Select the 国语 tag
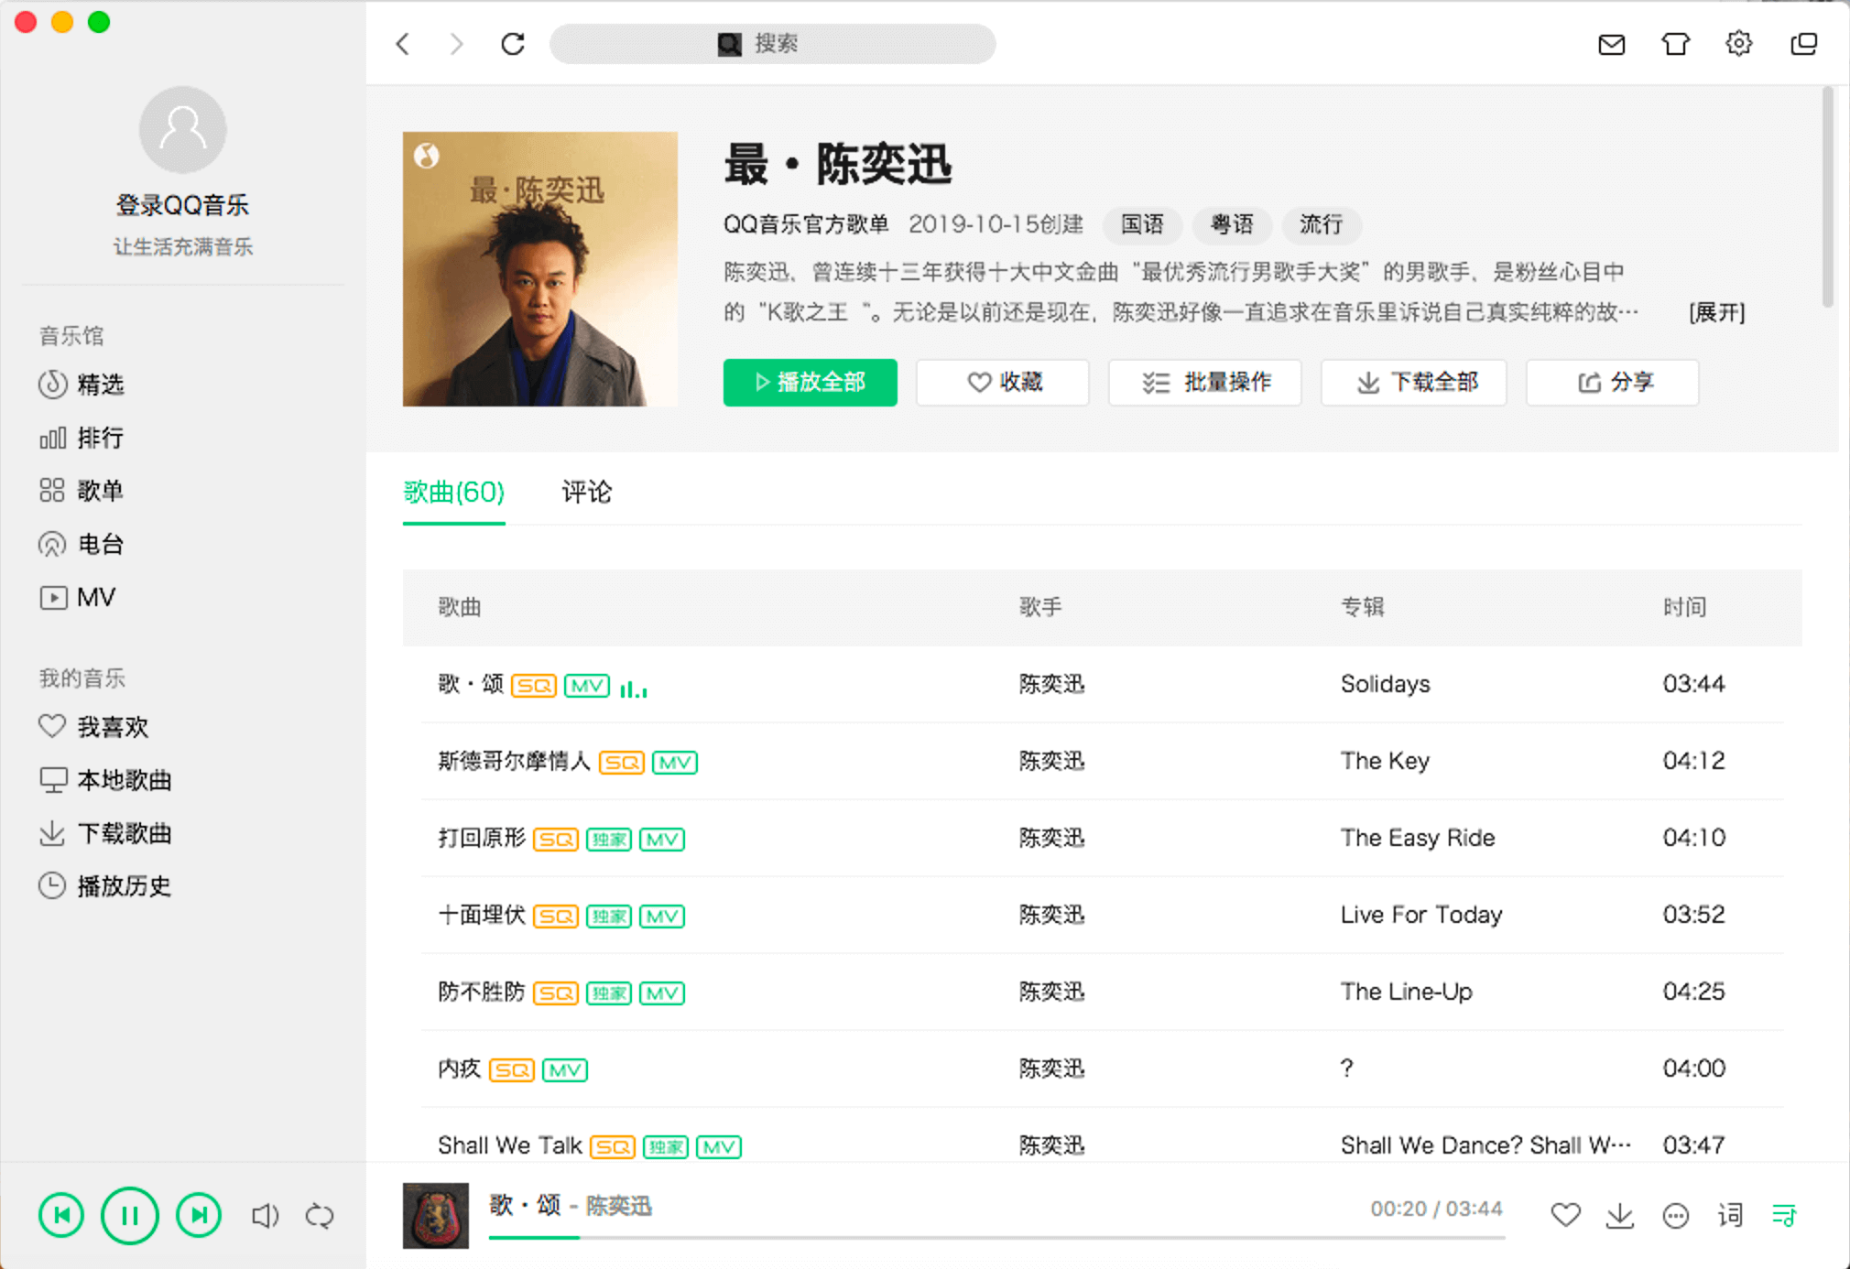Viewport: 1850px width, 1269px height. 1142,224
